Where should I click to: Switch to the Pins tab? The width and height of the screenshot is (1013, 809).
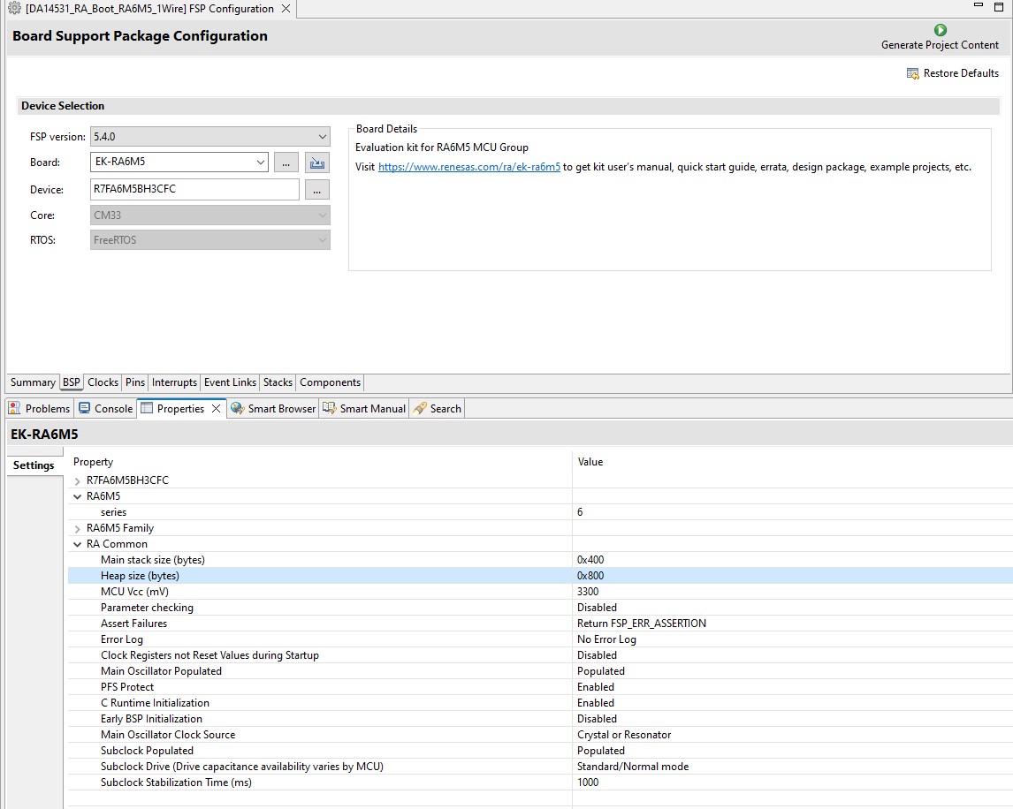135,382
